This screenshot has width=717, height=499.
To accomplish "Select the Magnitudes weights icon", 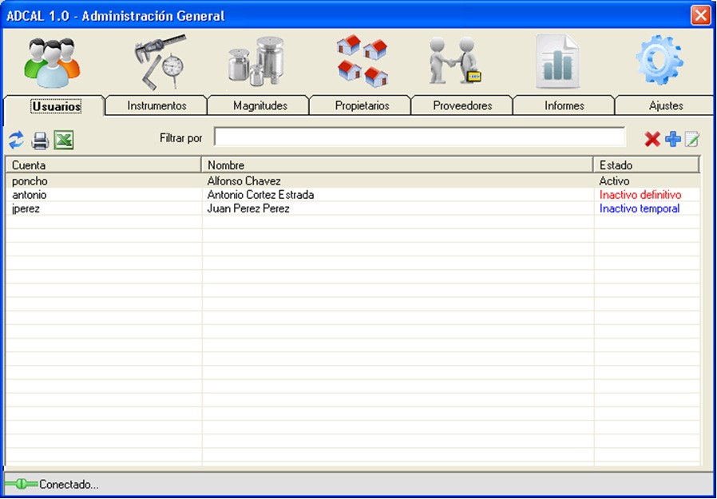I will 257,62.
